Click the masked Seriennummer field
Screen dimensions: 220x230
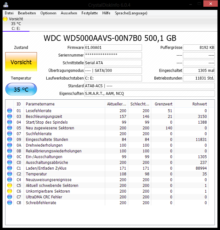pyautogui.click(x=113, y=55)
